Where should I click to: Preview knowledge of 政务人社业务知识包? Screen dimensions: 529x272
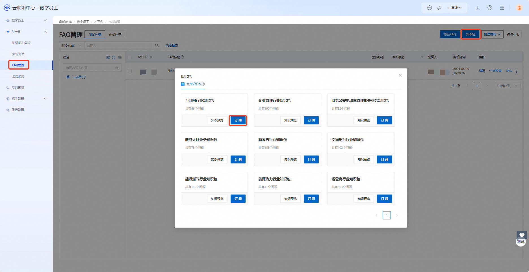pyautogui.click(x=217, y=159)
